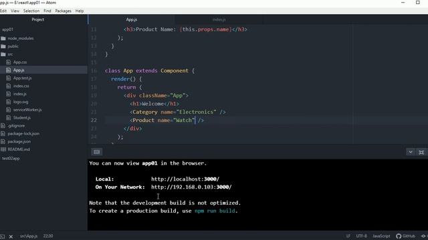Screen dimensions: 428x240
Task: Hide the terminal panel with chevron
Action: pyautogui.click(x=410, y=152)
